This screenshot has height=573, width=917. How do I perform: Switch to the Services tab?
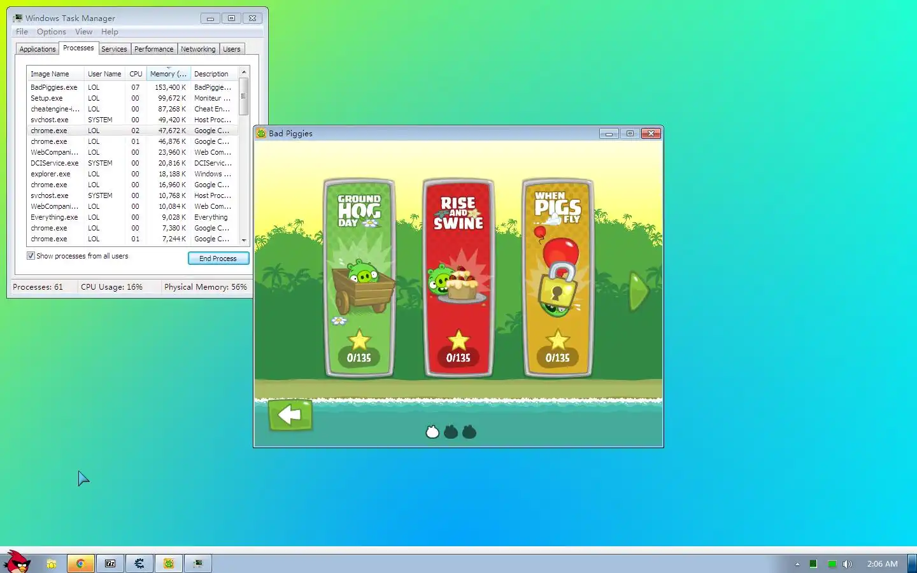[x=114, y=49]
